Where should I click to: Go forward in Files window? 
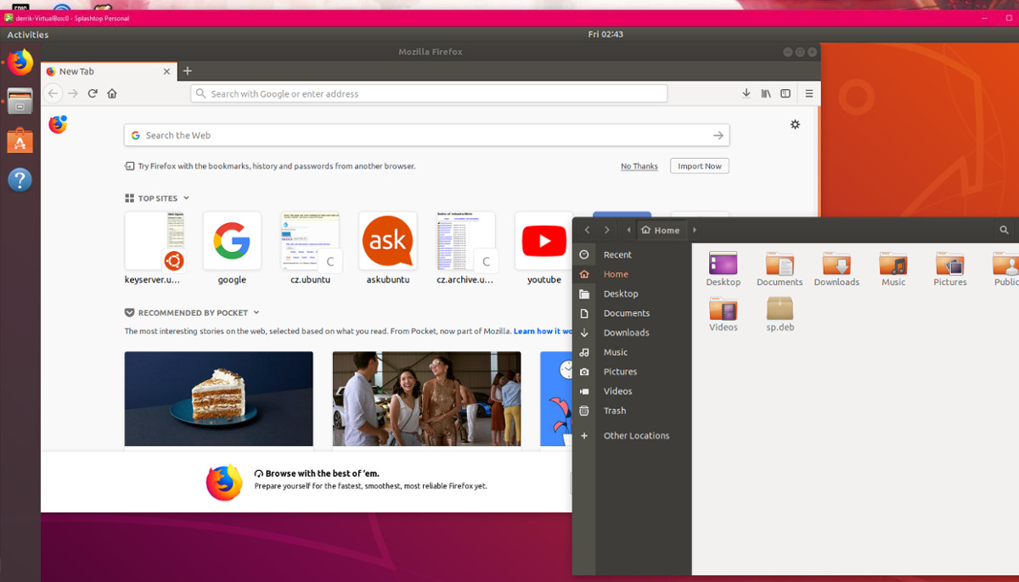(x=606, y=230)
